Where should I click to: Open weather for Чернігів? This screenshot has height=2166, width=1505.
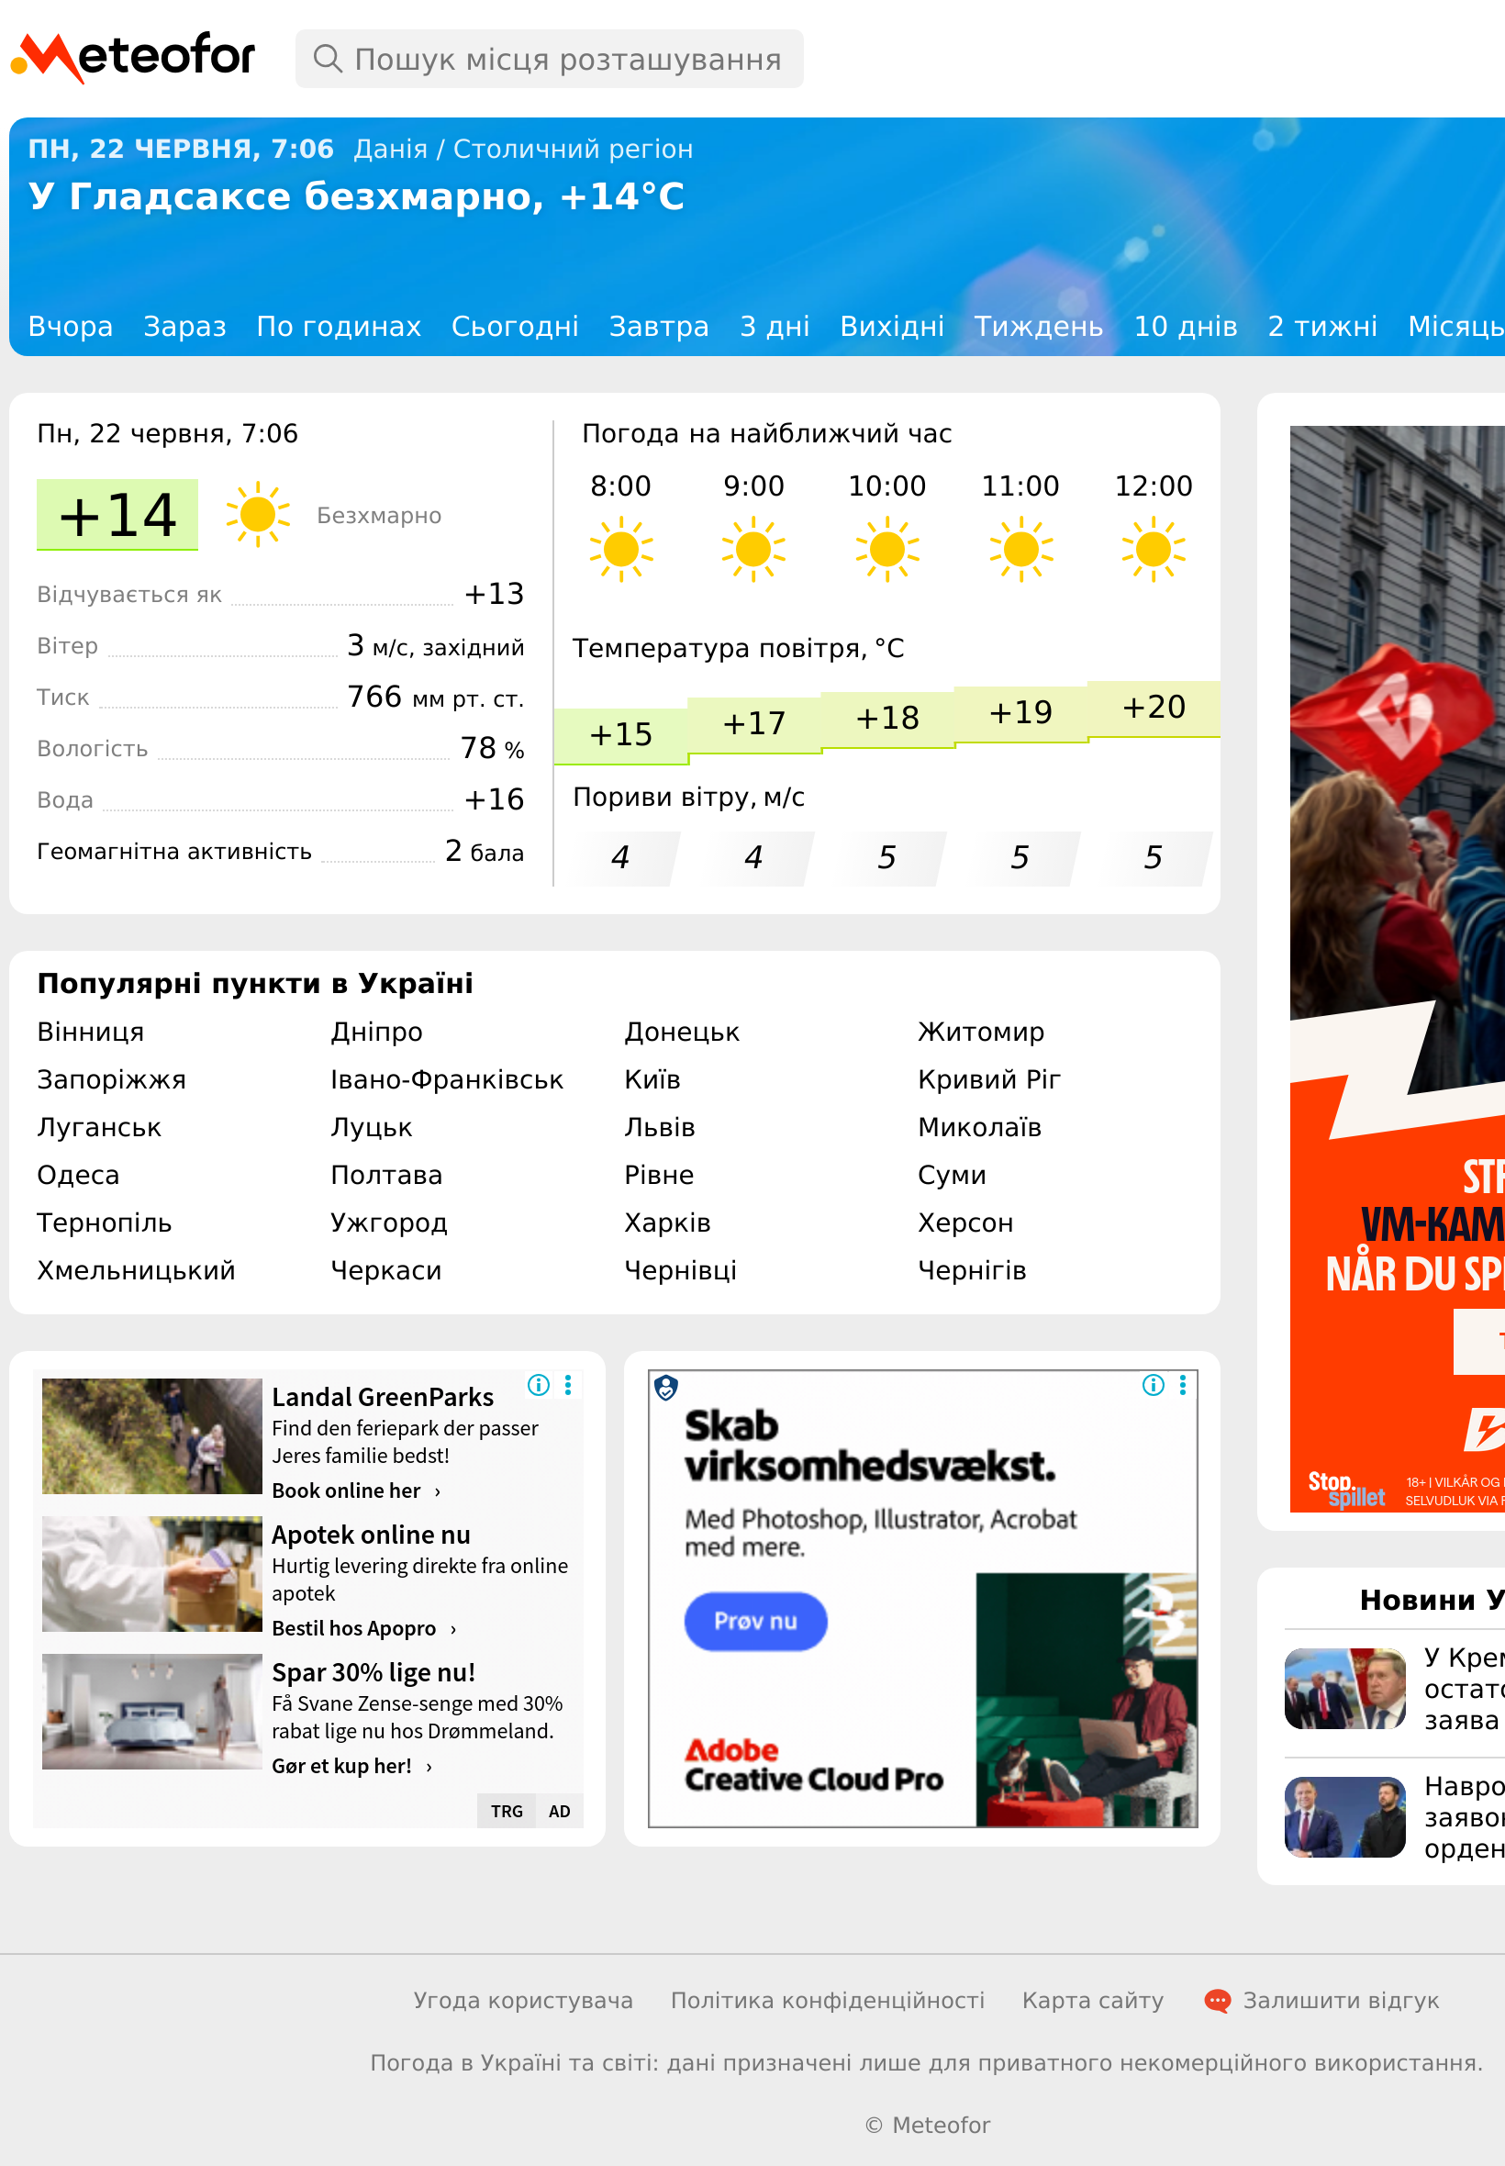(972, 1270)
